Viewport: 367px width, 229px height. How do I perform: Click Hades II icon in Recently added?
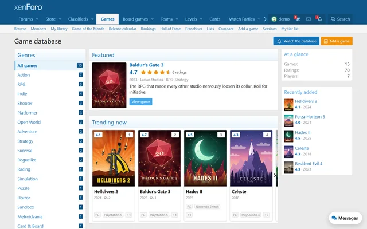click(288, 136)
